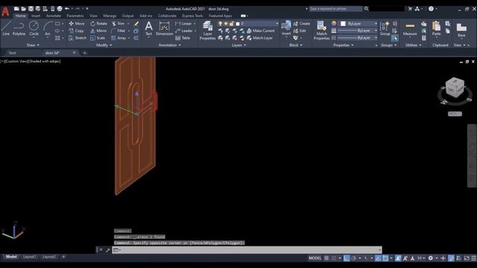Viewport: 477px width, 268px height.
Task: Expand the Modify panel
Action: [104, 45]
